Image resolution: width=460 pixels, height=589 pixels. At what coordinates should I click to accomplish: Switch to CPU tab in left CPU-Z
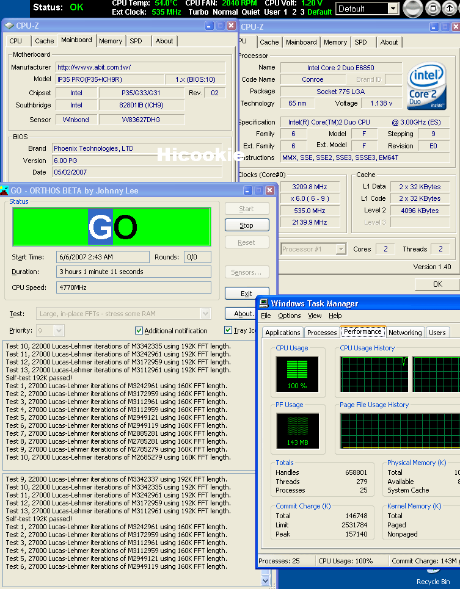(15, 41)
